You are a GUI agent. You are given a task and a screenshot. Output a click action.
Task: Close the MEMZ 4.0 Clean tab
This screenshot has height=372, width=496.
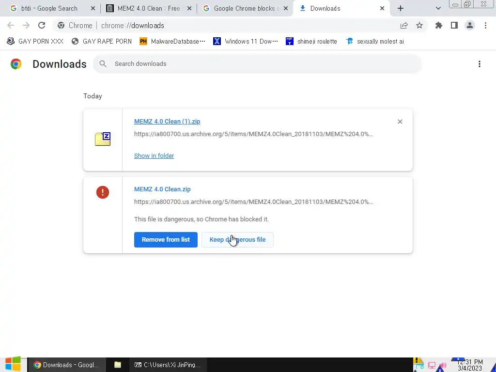(189, 9)
